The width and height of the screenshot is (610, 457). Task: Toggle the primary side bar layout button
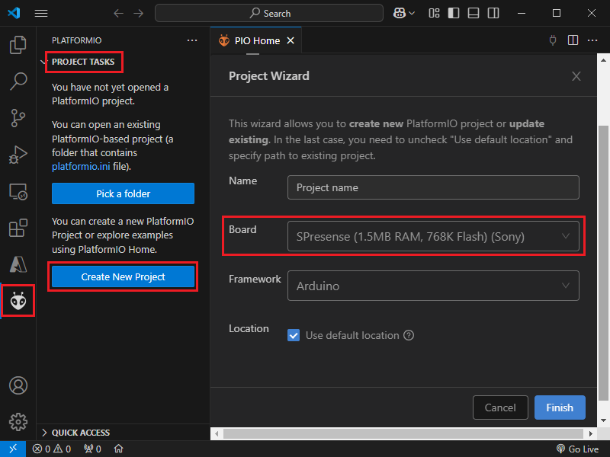click(x=454, y=13)
